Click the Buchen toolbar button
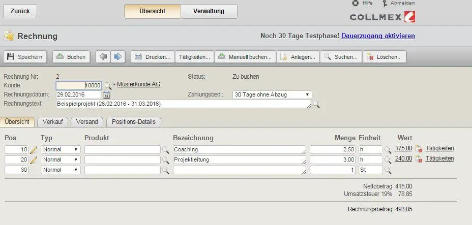Viewport: 472px width, 225px height. pyautogui.click(x=71, y=57)
